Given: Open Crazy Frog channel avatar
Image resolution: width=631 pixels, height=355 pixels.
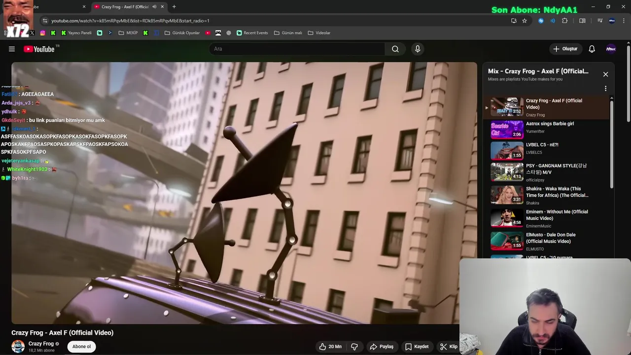Looking at the screenshot, I should 18,347.
